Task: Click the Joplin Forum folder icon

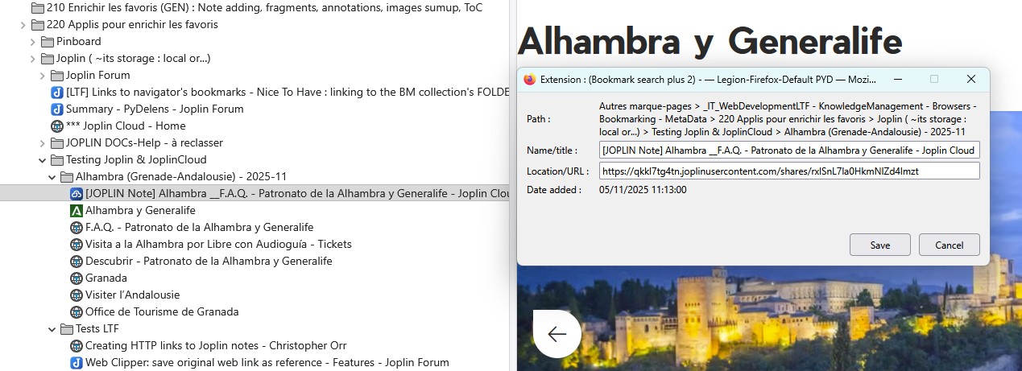Action: 56,75
